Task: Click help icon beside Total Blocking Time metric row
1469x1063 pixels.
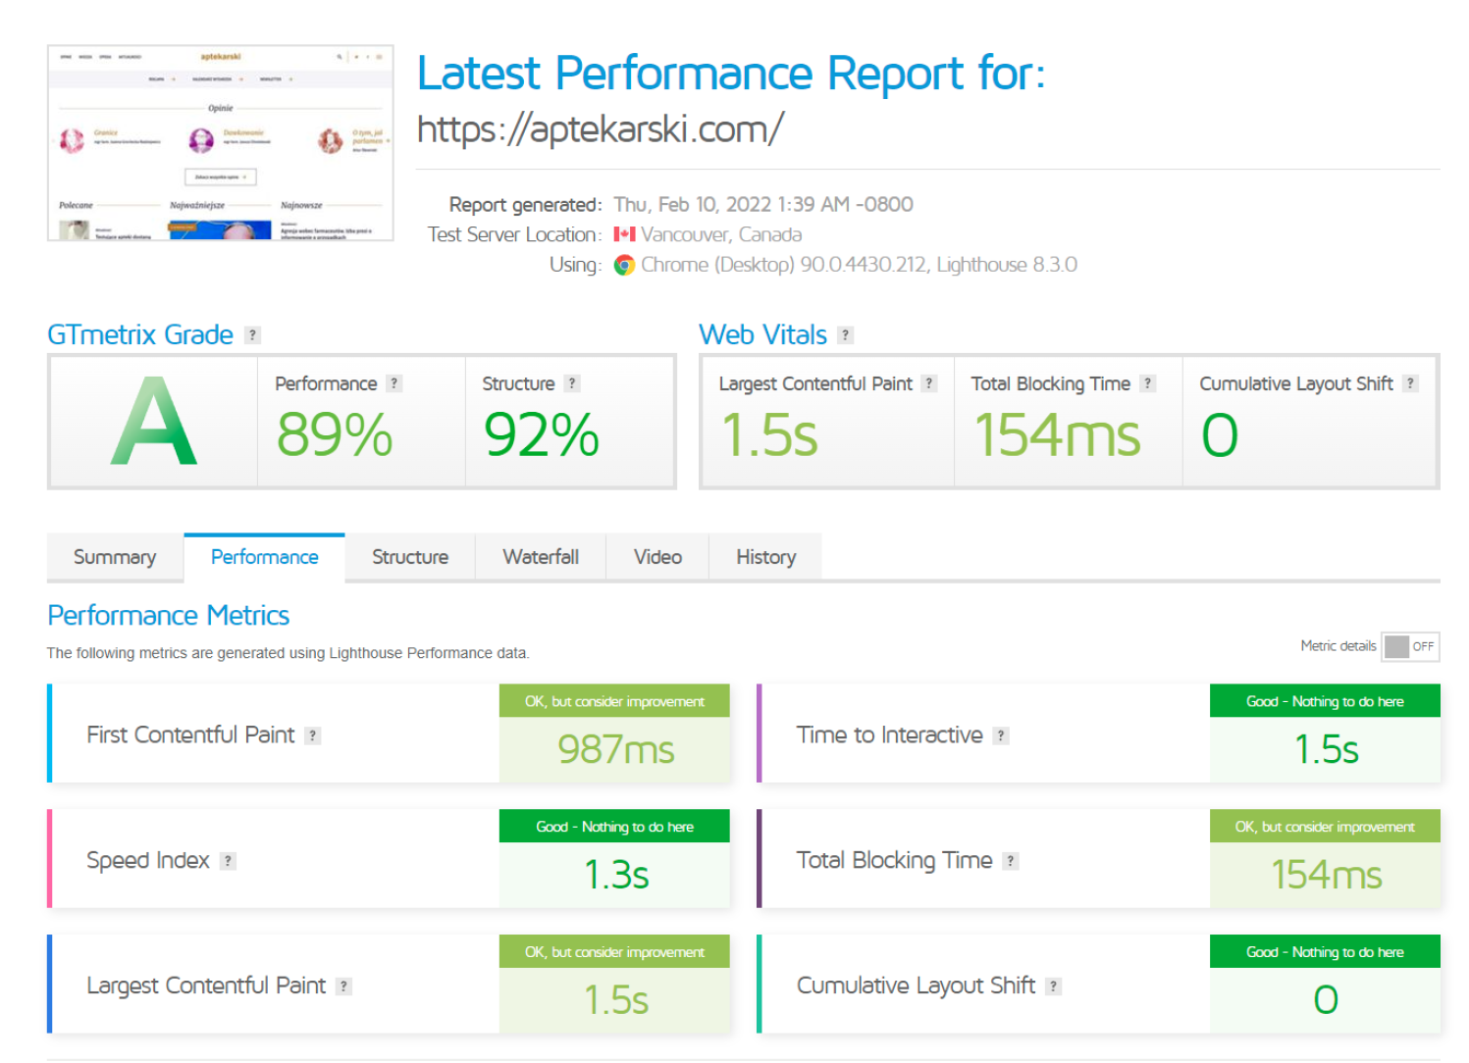Action: tap(1011, 861)
